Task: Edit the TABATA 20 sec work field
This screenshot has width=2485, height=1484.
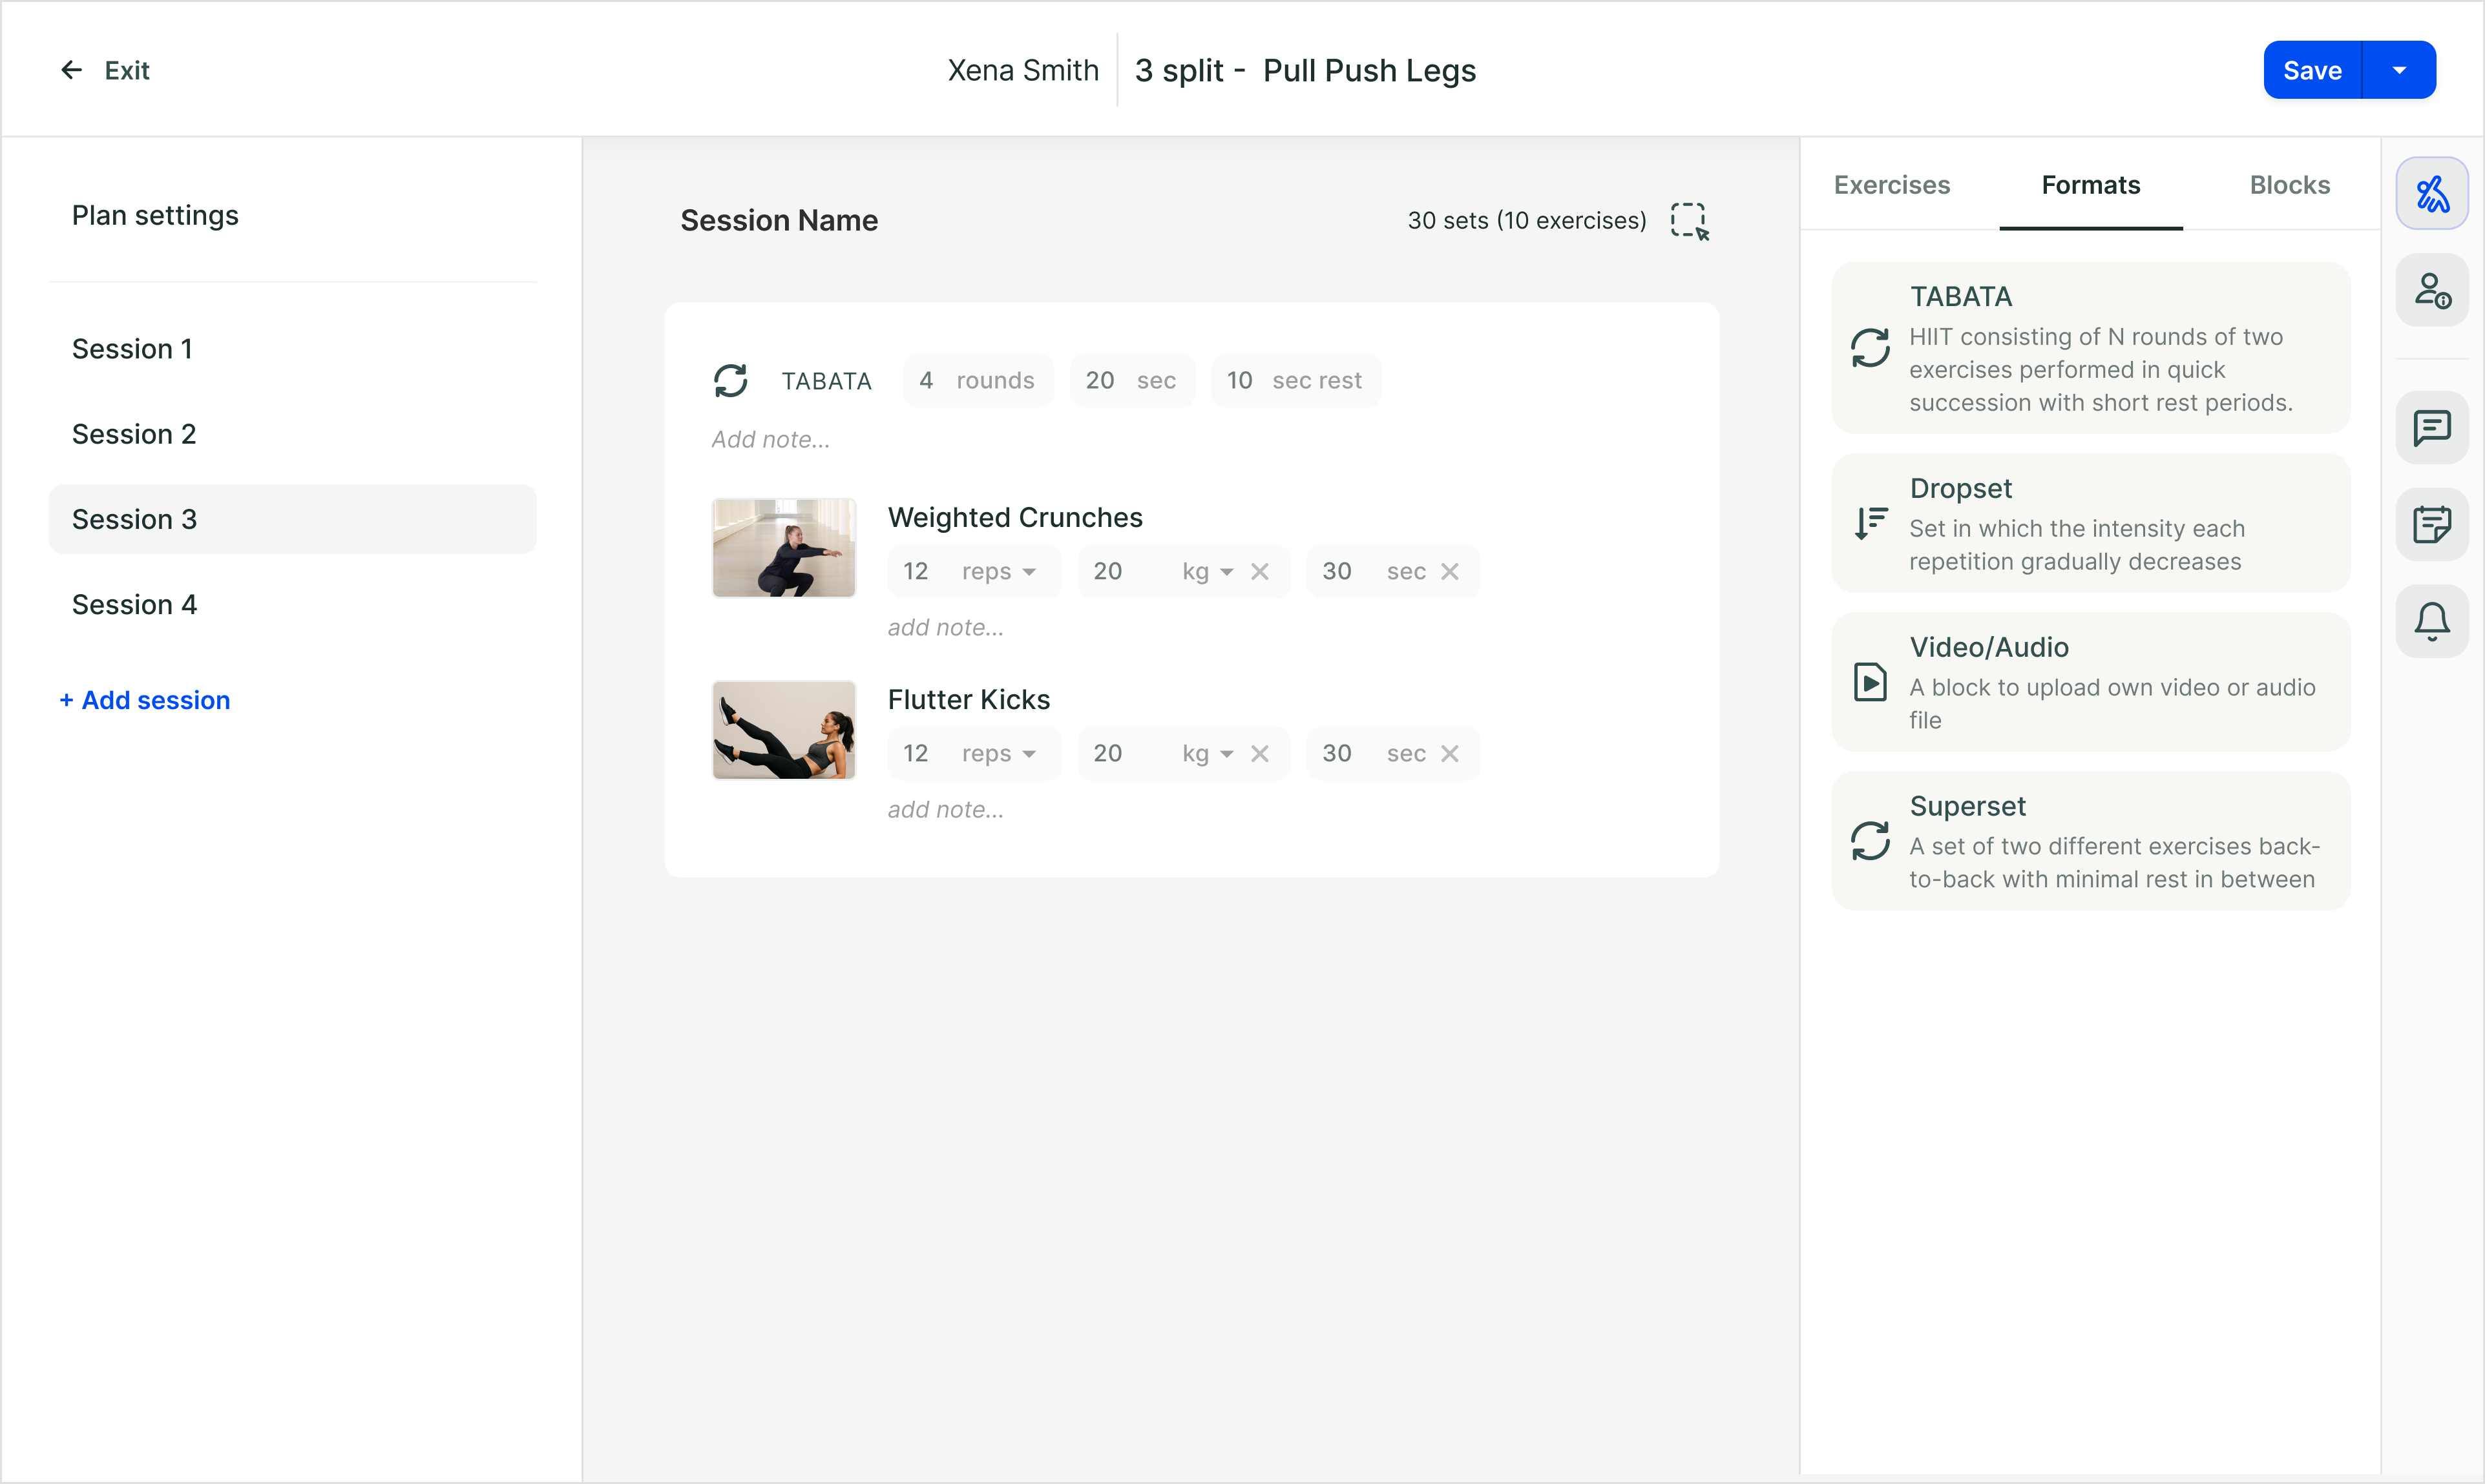Action: tap(1131, 381)
